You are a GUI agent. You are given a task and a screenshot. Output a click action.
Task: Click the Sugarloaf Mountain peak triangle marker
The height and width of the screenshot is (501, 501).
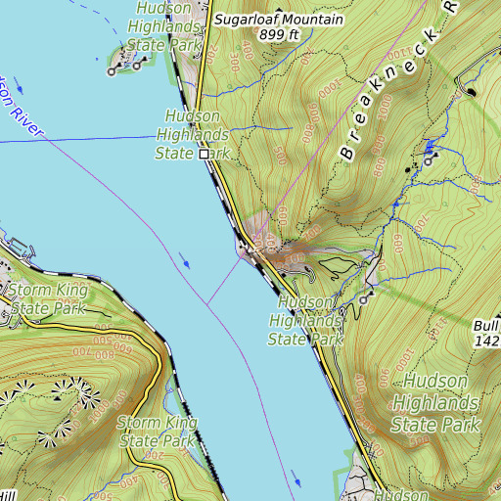coord(279,10)
